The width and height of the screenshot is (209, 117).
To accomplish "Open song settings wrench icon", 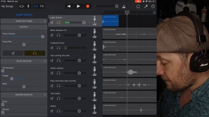I will (x=146, y=6).
